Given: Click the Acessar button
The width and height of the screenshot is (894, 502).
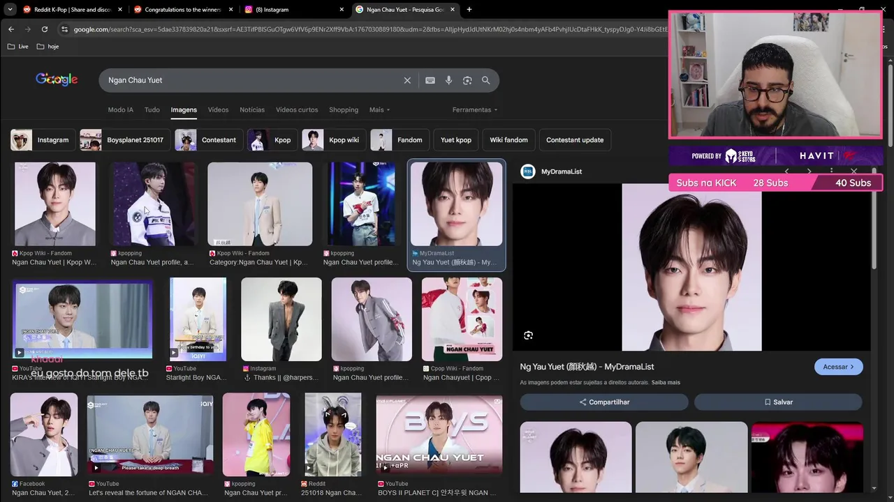Looking at the screenshot, I should [x=839, y=367].
